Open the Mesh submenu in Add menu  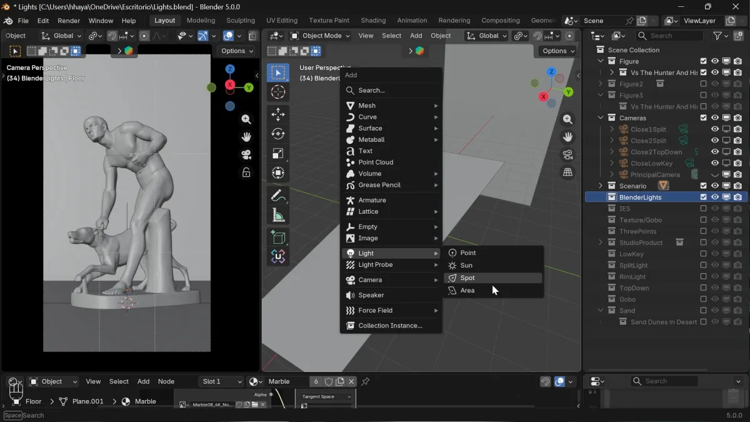point(392,106)
